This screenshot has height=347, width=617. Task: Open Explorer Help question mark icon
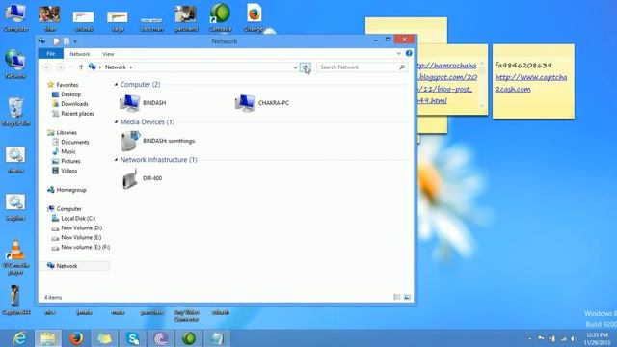(409, 53)
